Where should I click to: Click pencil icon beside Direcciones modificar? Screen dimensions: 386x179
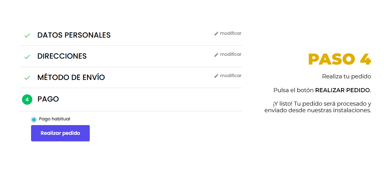216,55
